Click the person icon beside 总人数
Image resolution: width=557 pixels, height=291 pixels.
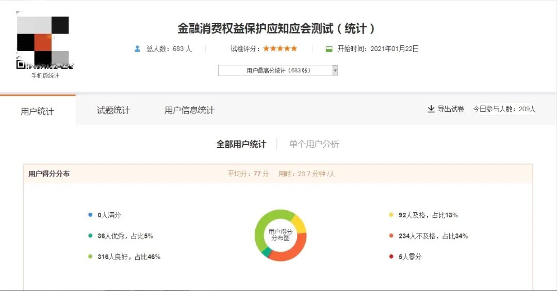(x=138, y=49)
